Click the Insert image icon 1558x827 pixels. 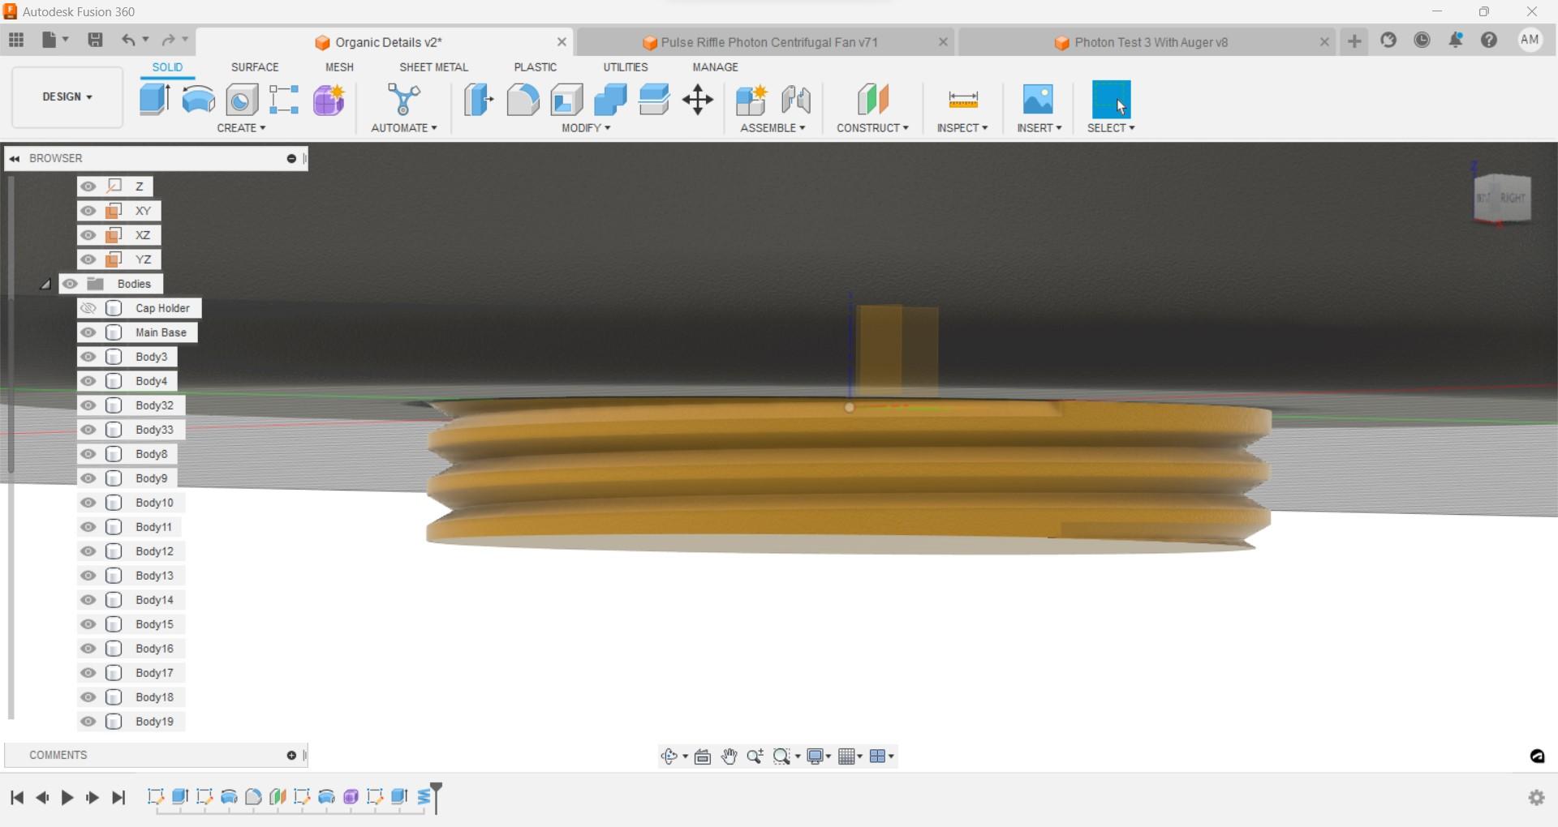coord(1038,100)
